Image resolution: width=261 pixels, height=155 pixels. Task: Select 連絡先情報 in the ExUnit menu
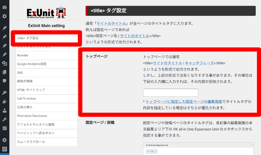click(47, 81)
